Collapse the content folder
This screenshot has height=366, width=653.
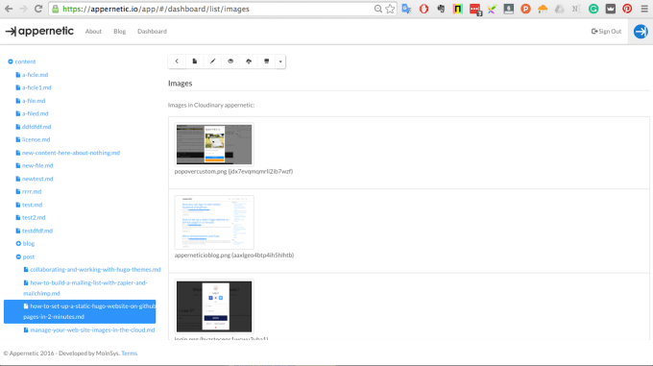[x=11, y=61]
